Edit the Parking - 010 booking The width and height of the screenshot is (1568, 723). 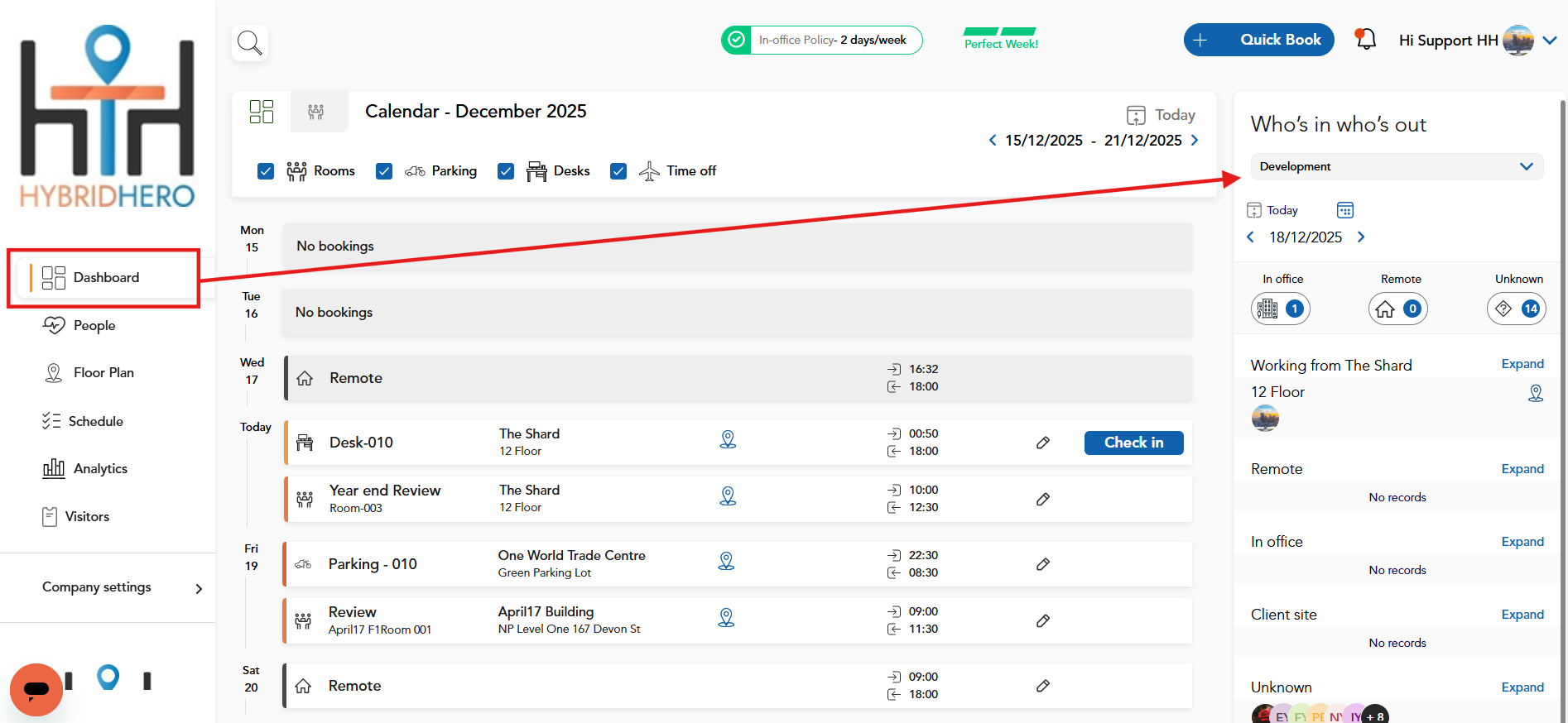(x=1043, y=564)
